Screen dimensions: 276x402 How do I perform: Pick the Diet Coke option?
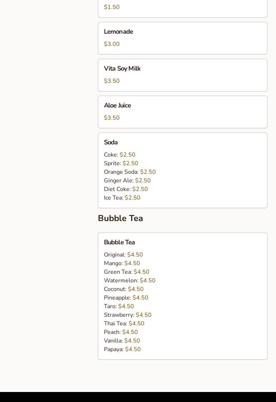[x=126, y=189]
